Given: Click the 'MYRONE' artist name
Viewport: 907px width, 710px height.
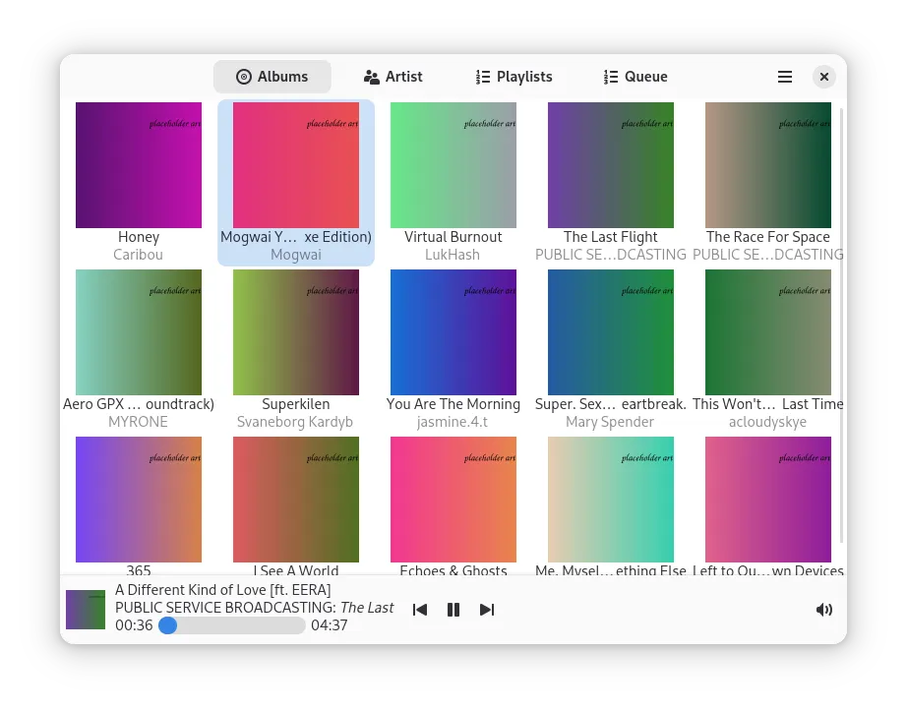Looking at the screenshot, I should click(x=139, y=422).
